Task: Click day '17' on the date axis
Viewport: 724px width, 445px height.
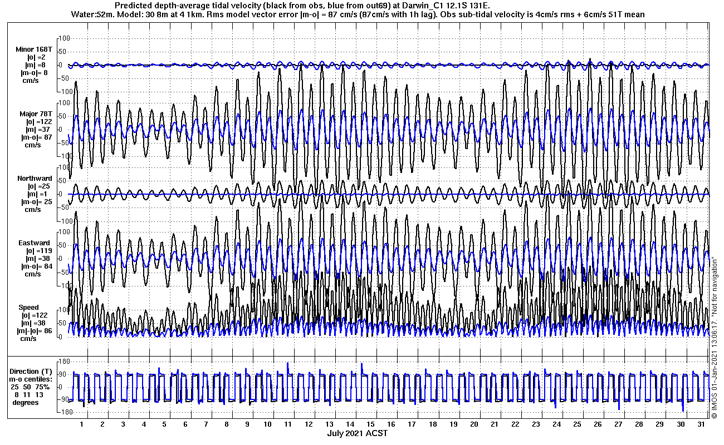Action: click(x=412, y=424)
